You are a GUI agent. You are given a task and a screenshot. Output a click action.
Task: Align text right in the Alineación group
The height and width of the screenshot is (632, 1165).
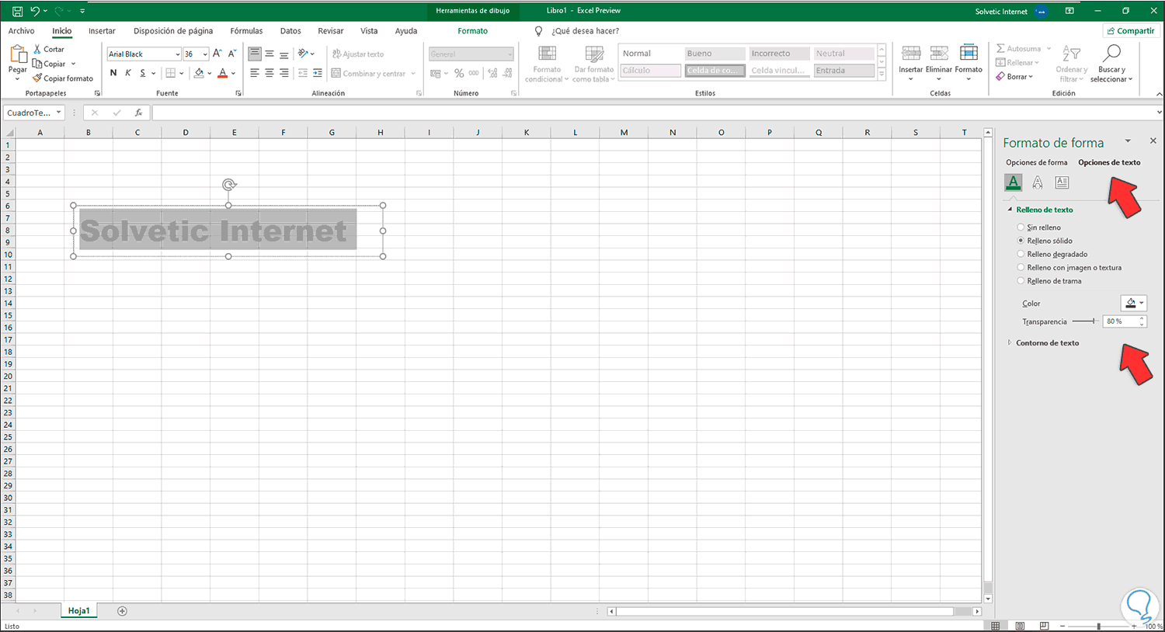tap(284, 73)
